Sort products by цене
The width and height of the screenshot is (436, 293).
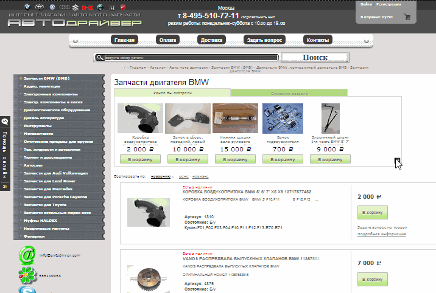(183, 176)
